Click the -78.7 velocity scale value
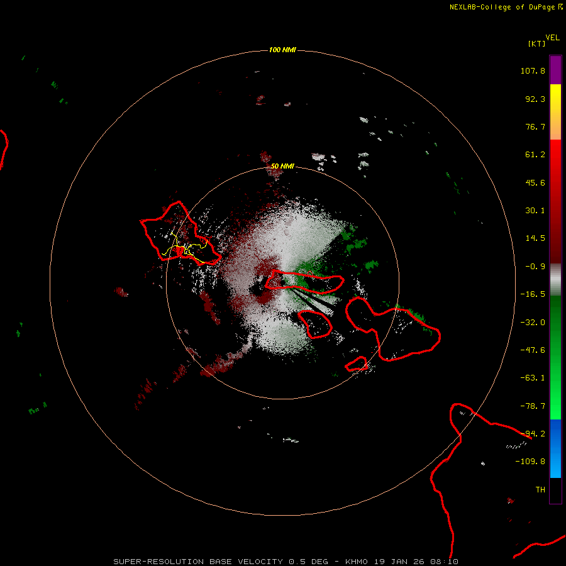Screen dimensions: 566x566 pyautogui.click(x=533, y=406)
